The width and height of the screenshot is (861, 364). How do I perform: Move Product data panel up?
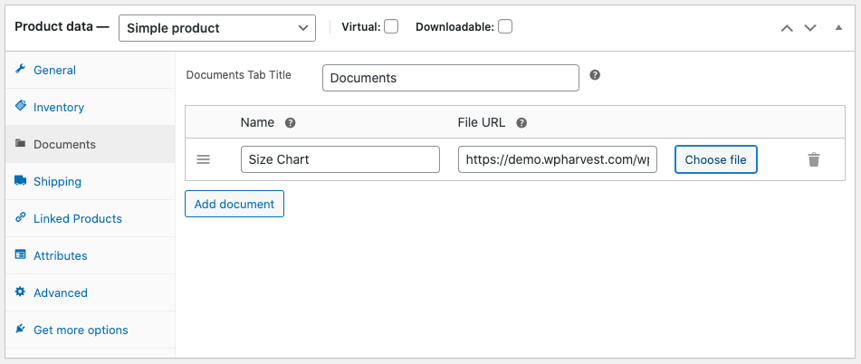pyautogui.click(x=787, y=28)
